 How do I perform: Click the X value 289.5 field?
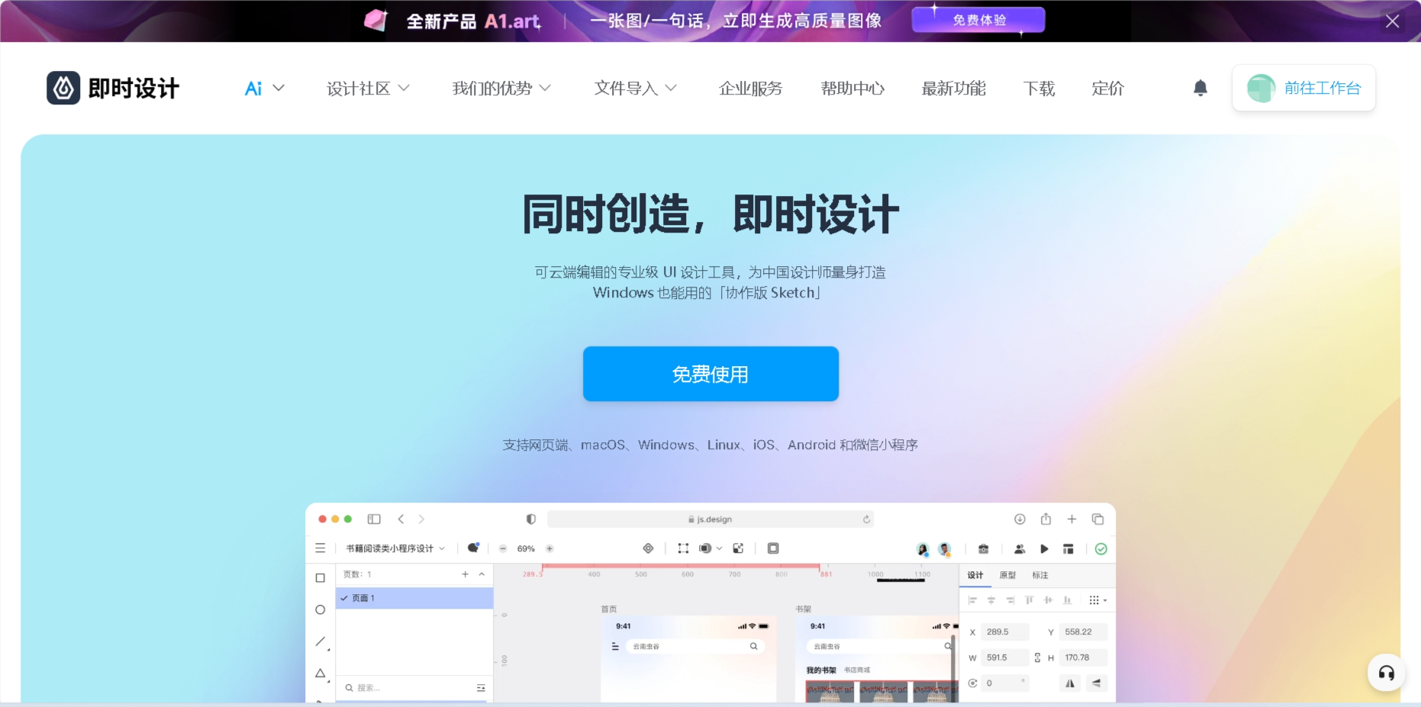click(x=1006, y=631)
